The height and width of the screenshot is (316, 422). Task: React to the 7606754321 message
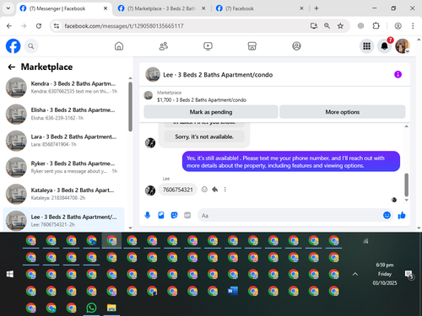point(204,190)
